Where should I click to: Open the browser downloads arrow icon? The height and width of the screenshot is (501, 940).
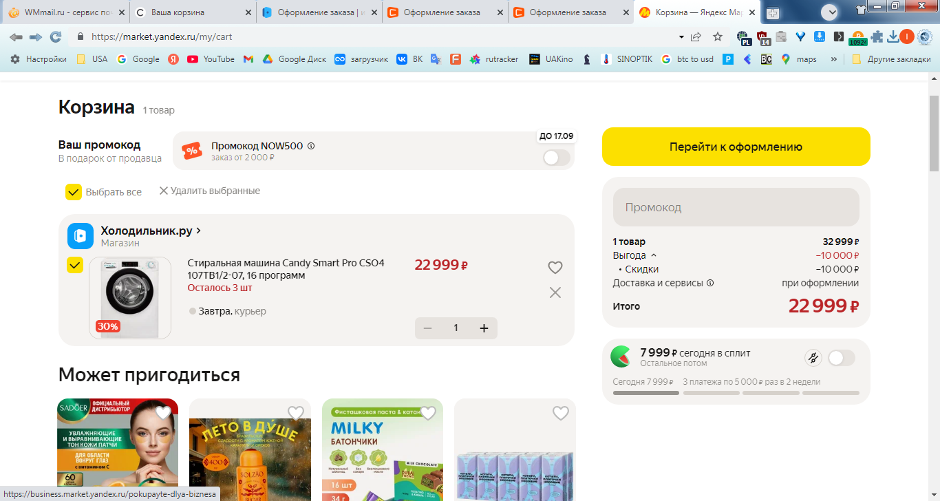[893, 37]
